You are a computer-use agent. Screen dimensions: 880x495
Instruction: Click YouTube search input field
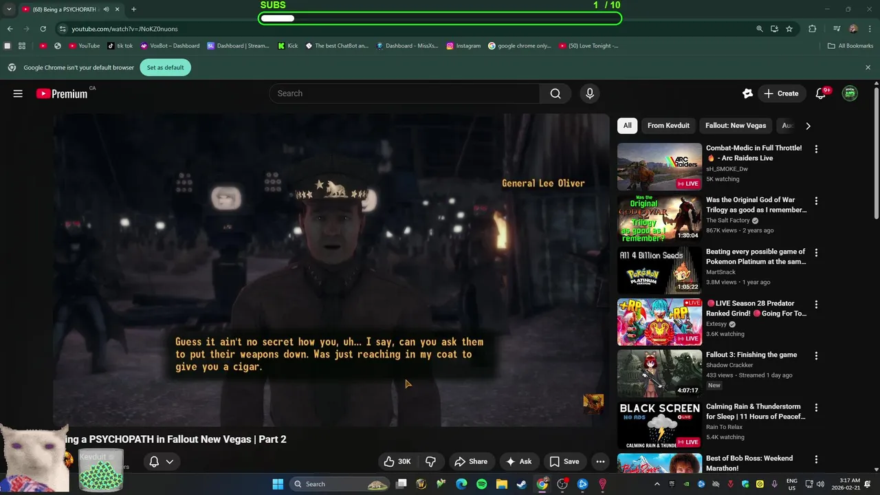pyautogui.click(x=404, y=93)
